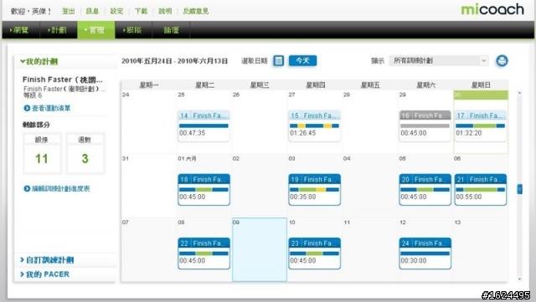Click the calendar scrollbar thumb
This screenshot has width=536, height=302.
tap(519, 189)
